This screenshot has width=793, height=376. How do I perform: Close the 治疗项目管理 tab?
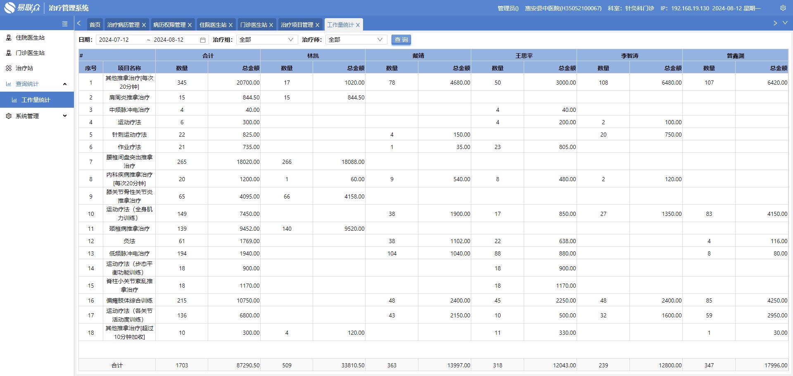click(x=317, y=25)
